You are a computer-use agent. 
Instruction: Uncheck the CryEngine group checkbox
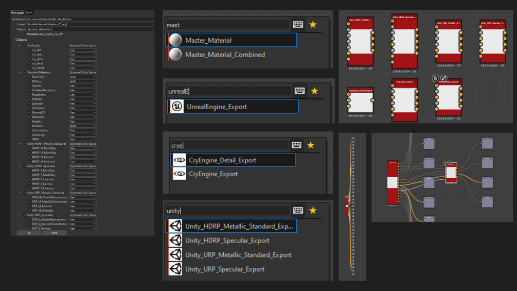(24, 45)
